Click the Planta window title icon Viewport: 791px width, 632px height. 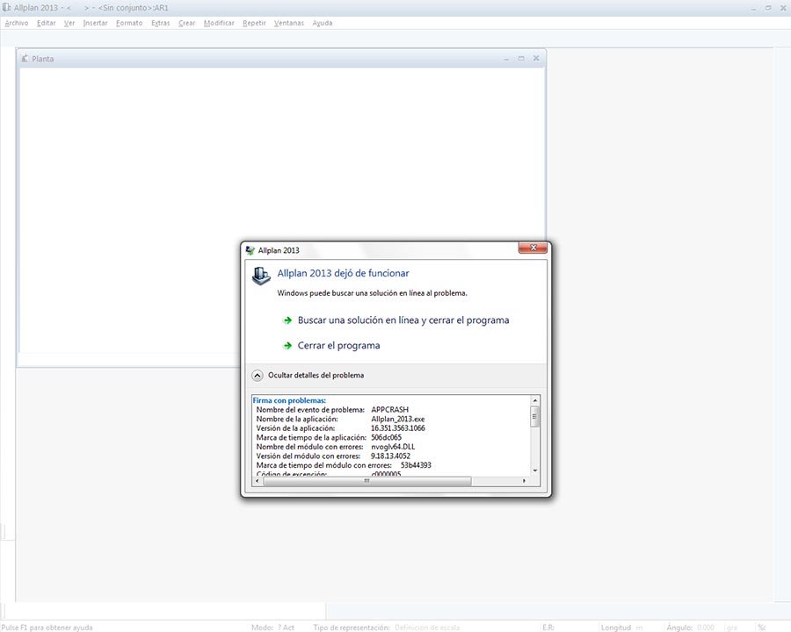[x=25, y=59]
